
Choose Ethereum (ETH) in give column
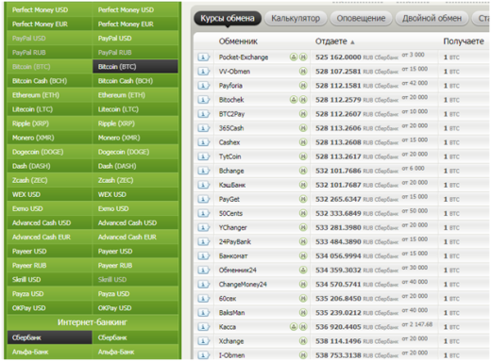pyautogui.click(x=49, y=95)
